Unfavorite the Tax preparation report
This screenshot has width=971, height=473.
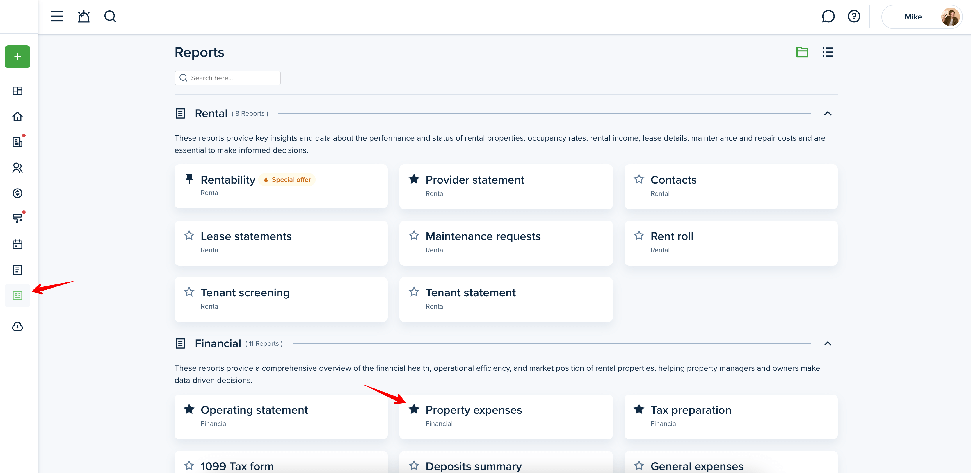tap(639, 409)
